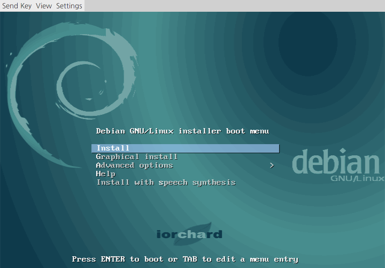Click the debian wordmark logo
This screenshot has height=268, width=385.
click(x=335, y=162)
